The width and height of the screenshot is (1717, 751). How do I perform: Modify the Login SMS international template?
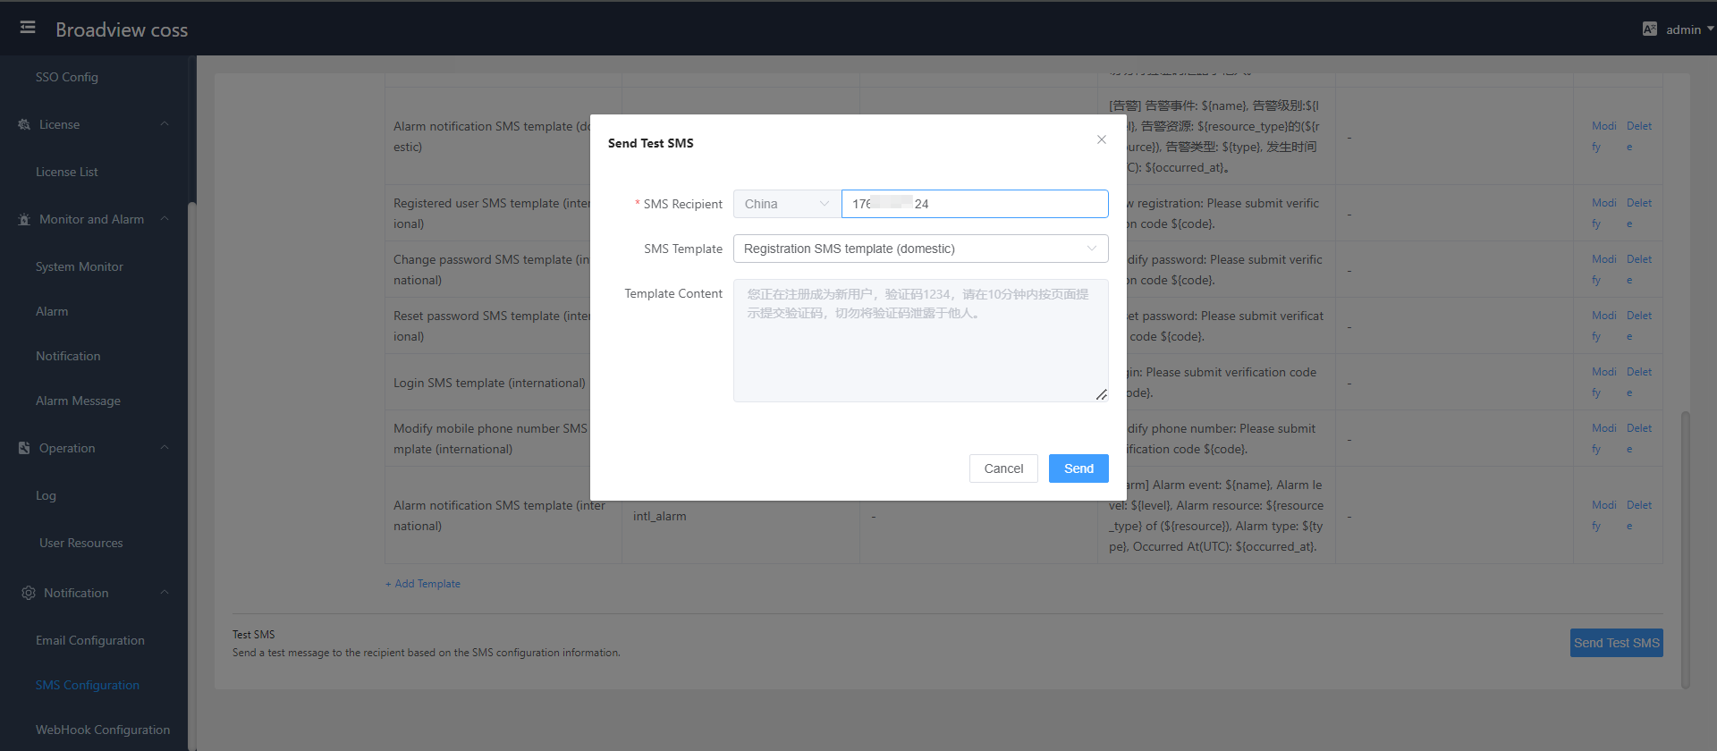(1603, 382)
